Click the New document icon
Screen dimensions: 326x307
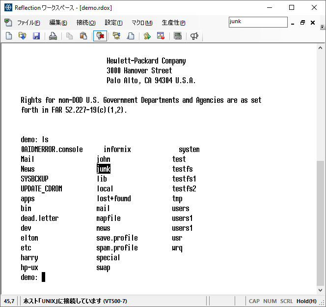[9, 36]
